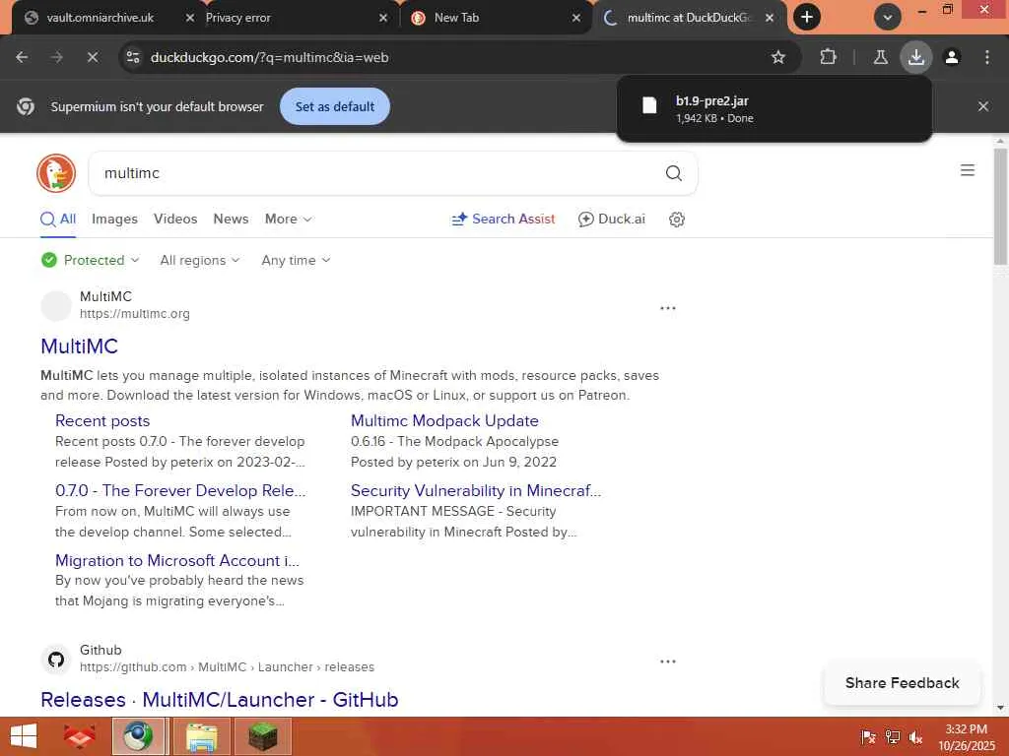This screenshot has width=1009, height=756.
Task: Select the Videos search tab
Action: [x=175, y=219]
